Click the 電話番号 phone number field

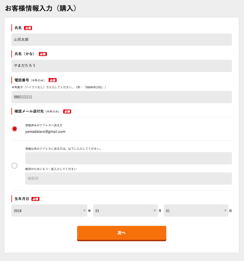pyautogui.click(x=122, y=97)
